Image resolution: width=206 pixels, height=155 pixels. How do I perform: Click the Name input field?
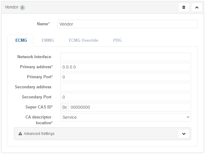pos(127,24)
